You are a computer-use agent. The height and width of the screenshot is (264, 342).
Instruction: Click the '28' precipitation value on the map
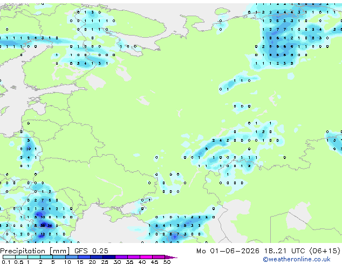pos(43,226)
